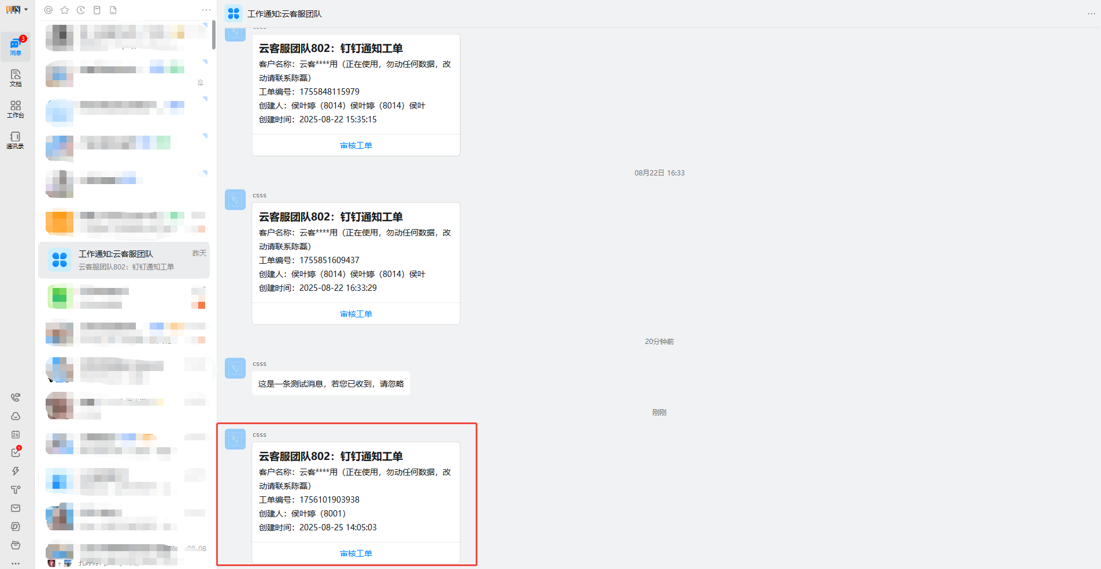1101x569 pixels.
Task: Open the mail sidebar icon
Action: 16,508
